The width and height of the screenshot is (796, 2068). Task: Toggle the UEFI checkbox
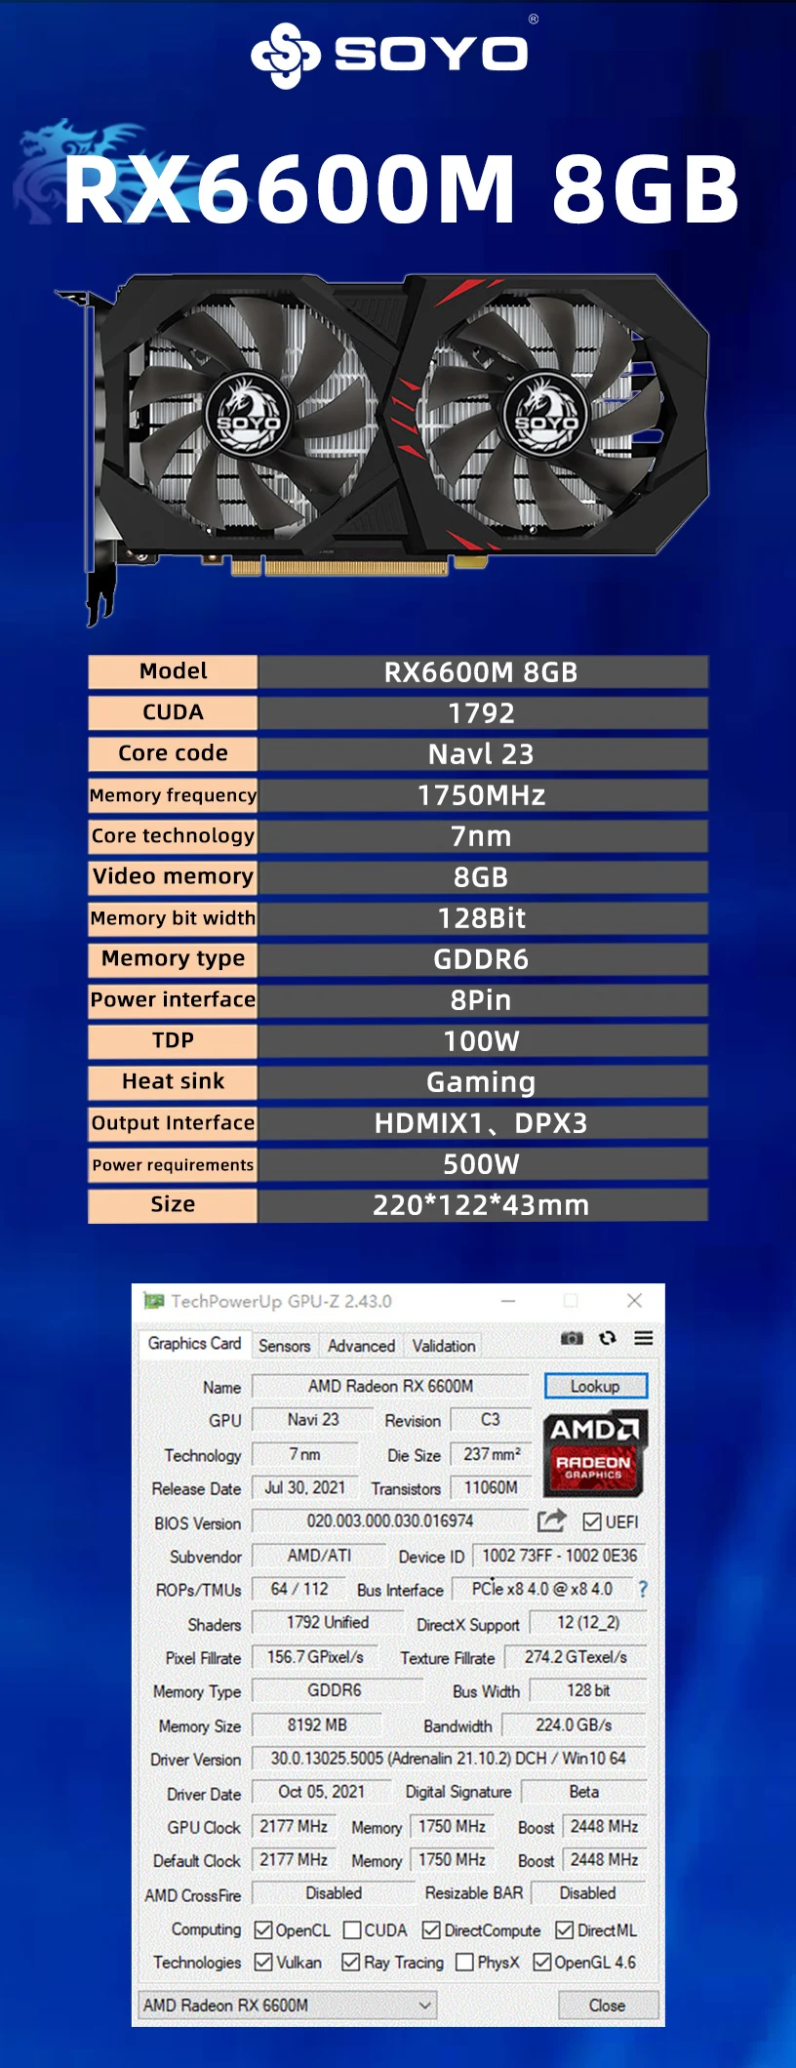[592, 1522]
